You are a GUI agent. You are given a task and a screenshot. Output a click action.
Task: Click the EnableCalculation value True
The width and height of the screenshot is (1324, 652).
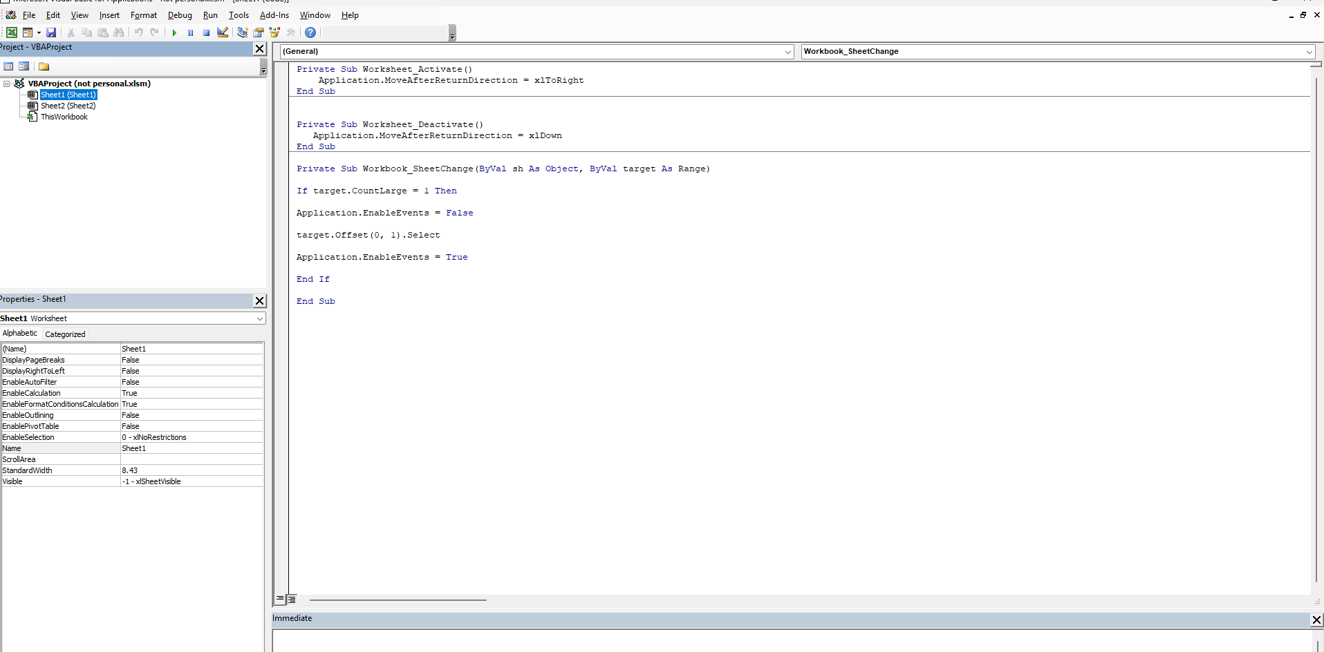[192, 393]
